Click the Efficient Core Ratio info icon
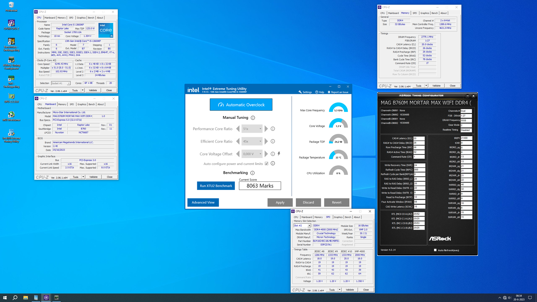 tap(273, 141)
